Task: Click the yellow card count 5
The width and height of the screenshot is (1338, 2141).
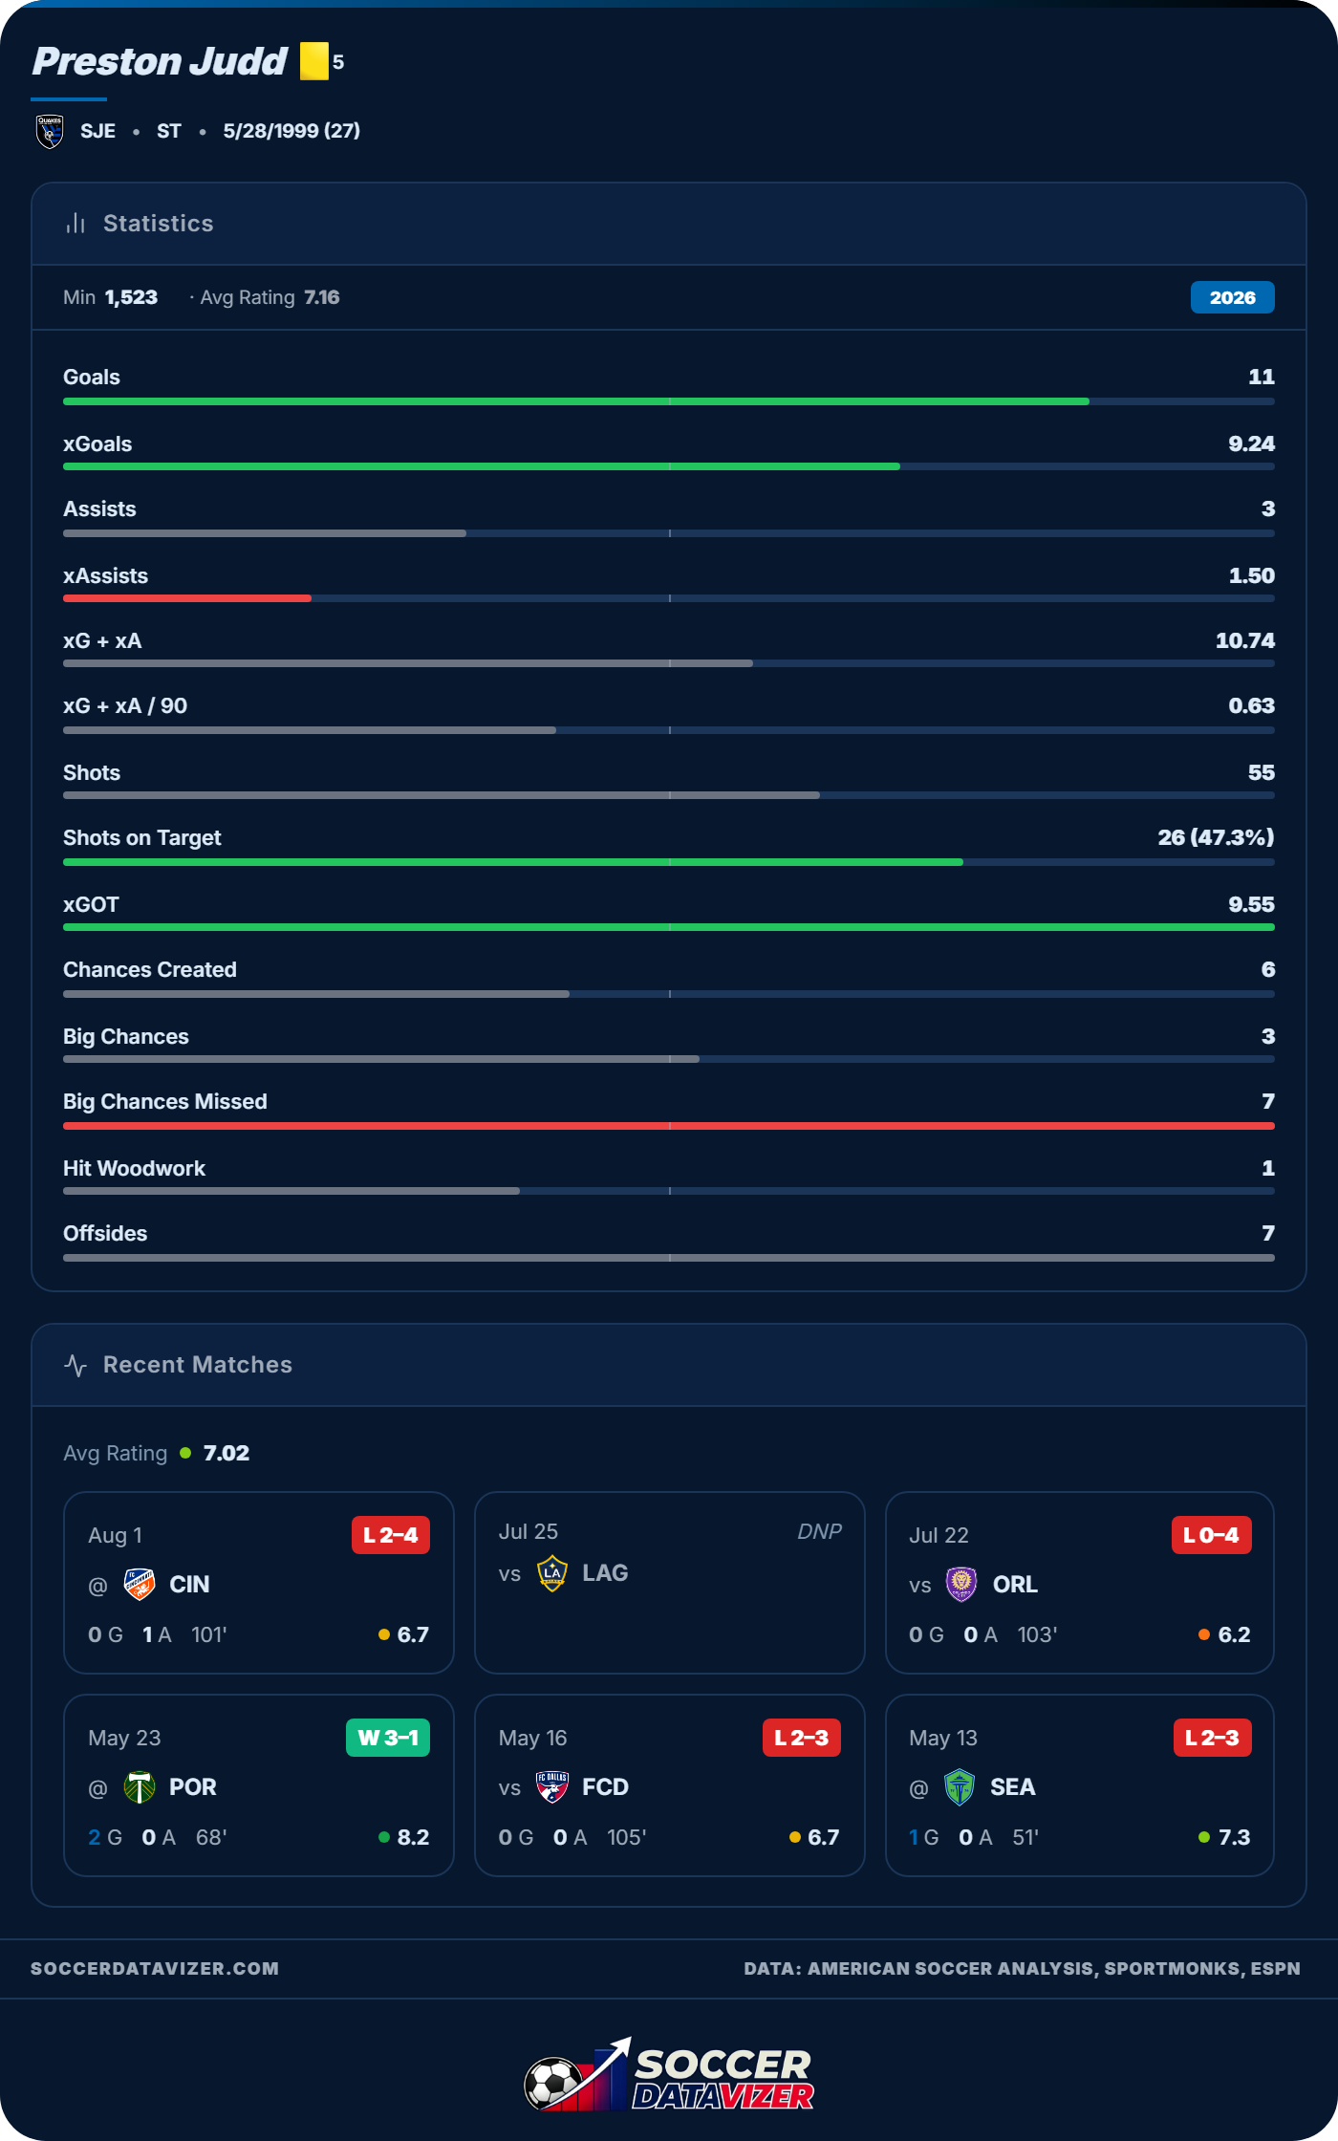Action: tap(338, 62)
